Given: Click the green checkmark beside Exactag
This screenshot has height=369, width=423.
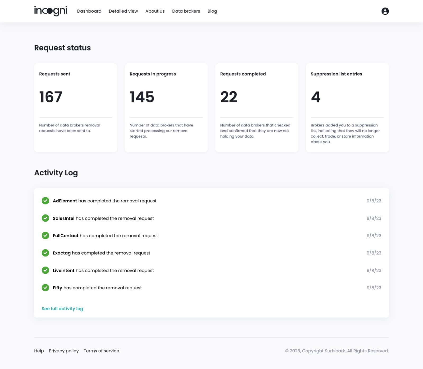Looking at the screenshot, I should (45, 253).
